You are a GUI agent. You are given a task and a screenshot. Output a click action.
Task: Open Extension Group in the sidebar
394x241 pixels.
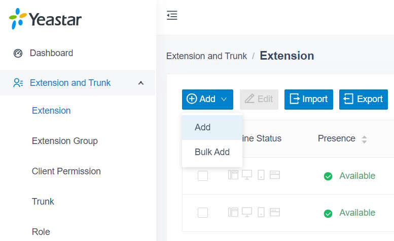(64, 141)
